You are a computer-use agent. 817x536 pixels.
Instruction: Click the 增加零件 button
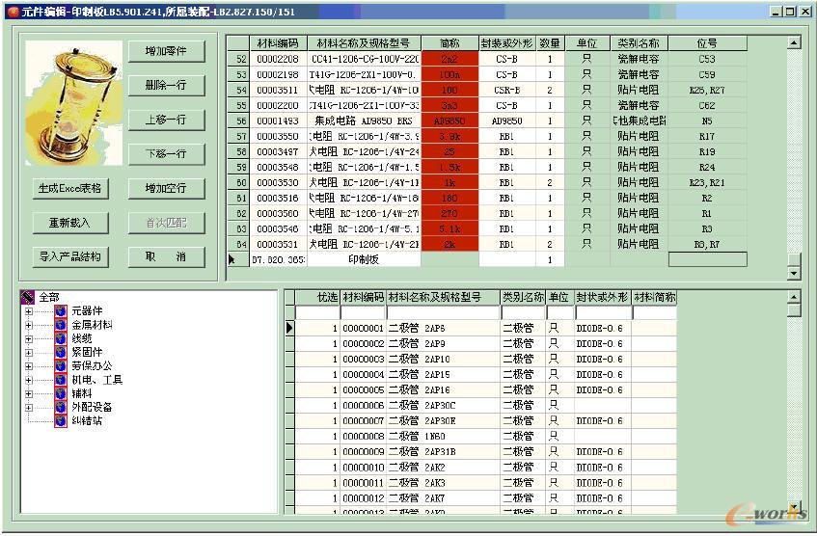coord(166,51)
